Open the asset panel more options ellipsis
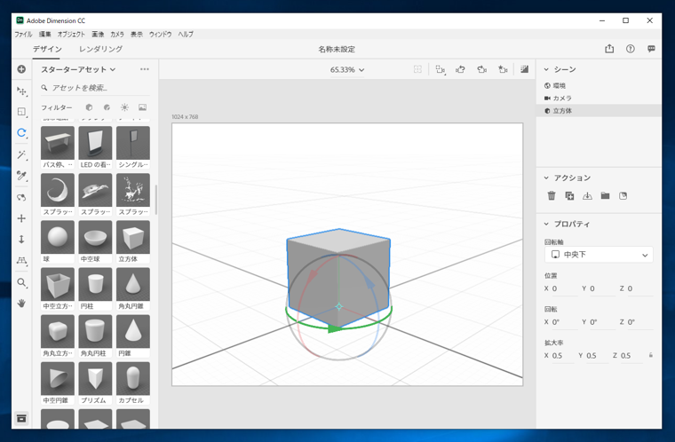The width and height of the screenshot is (675, 442). [145, 69]
